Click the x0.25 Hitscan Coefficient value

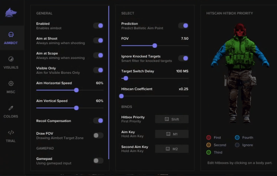tap(183, 89)
